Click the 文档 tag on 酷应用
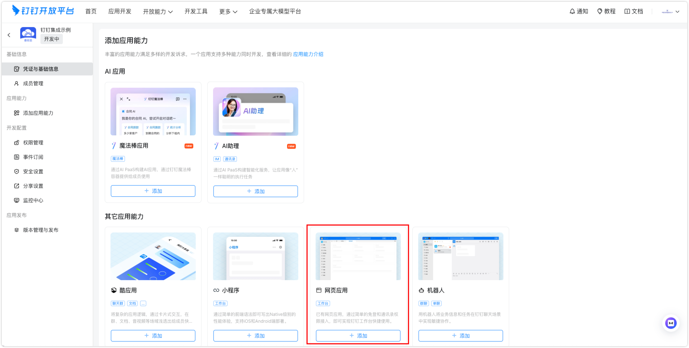The image size is (689, 348). click(133, 304)
